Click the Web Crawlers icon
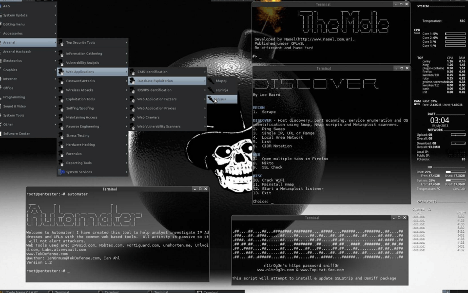The width and height of the screenshot is (468, 293). pyautogui.click(x=133, y=117)
